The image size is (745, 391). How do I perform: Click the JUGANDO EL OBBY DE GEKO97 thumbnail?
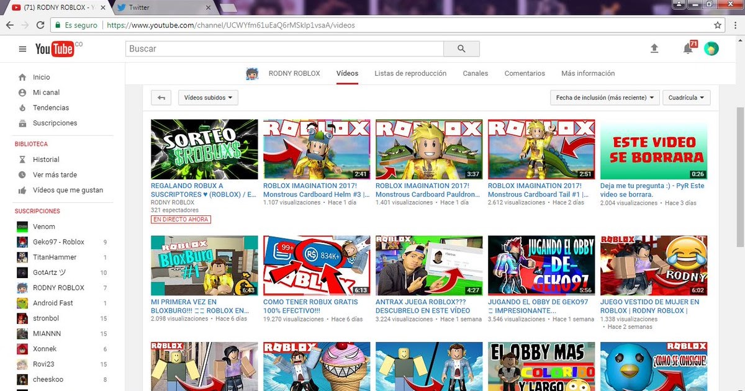pos(541,265)
